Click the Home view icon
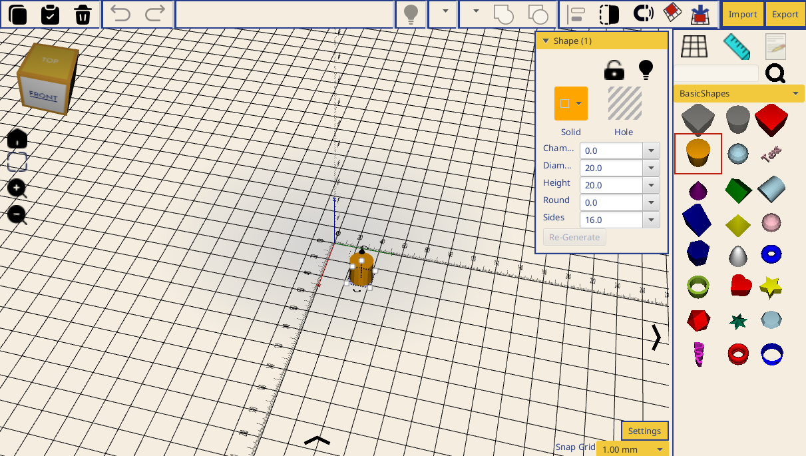 [x=17, y=138]
